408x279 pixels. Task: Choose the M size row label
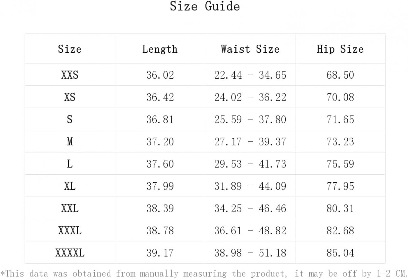[x=70, y=141]
